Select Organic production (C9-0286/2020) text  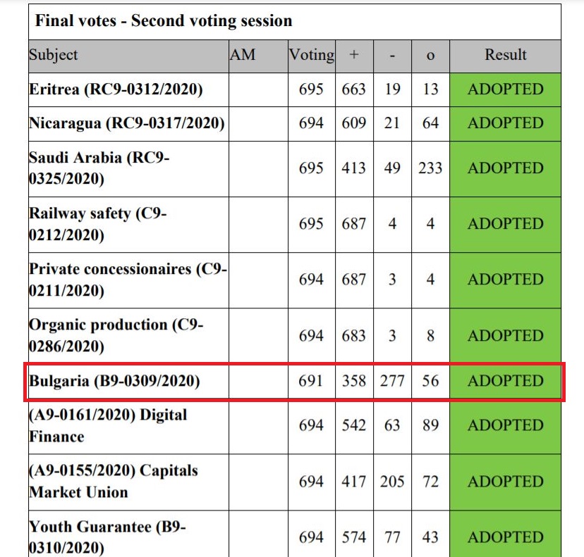tap(116, 335)
